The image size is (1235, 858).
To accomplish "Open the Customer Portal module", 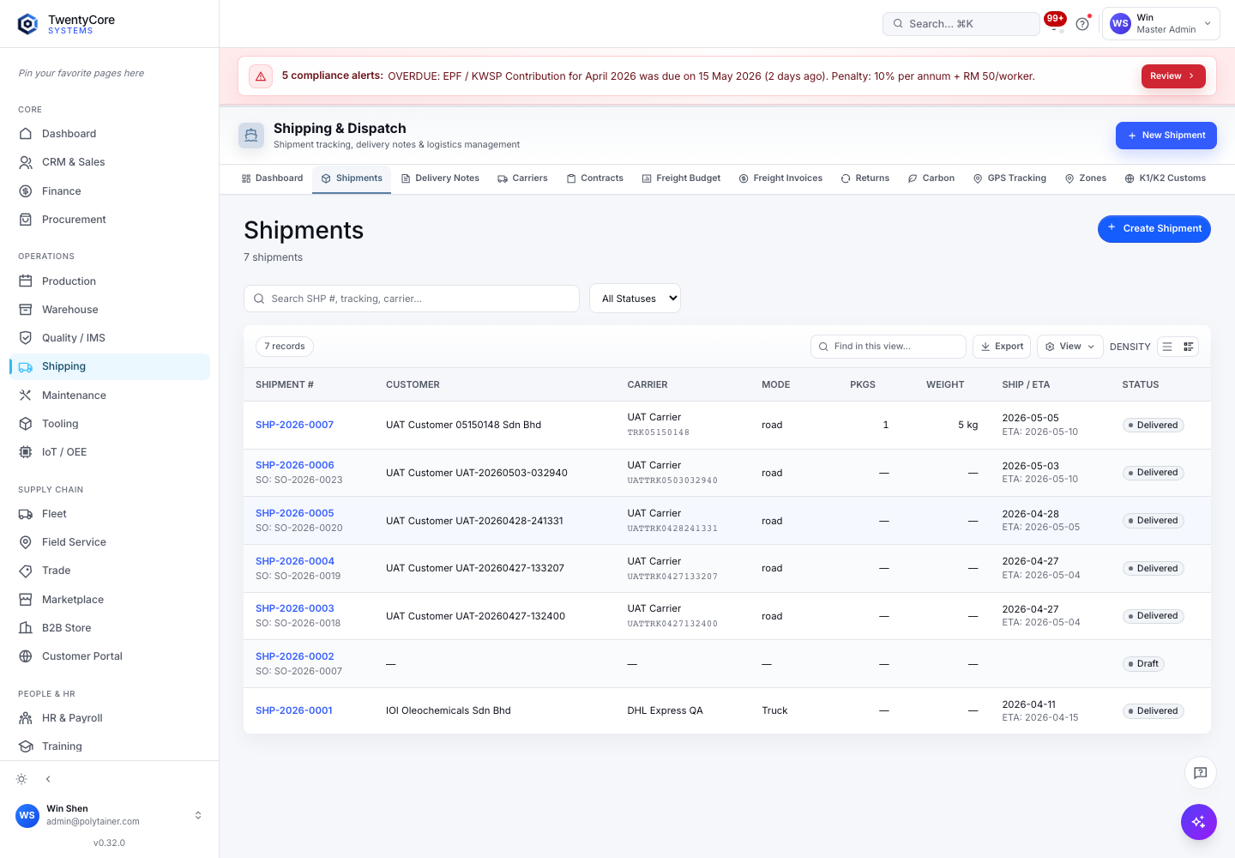I will (x=110, y=656).
